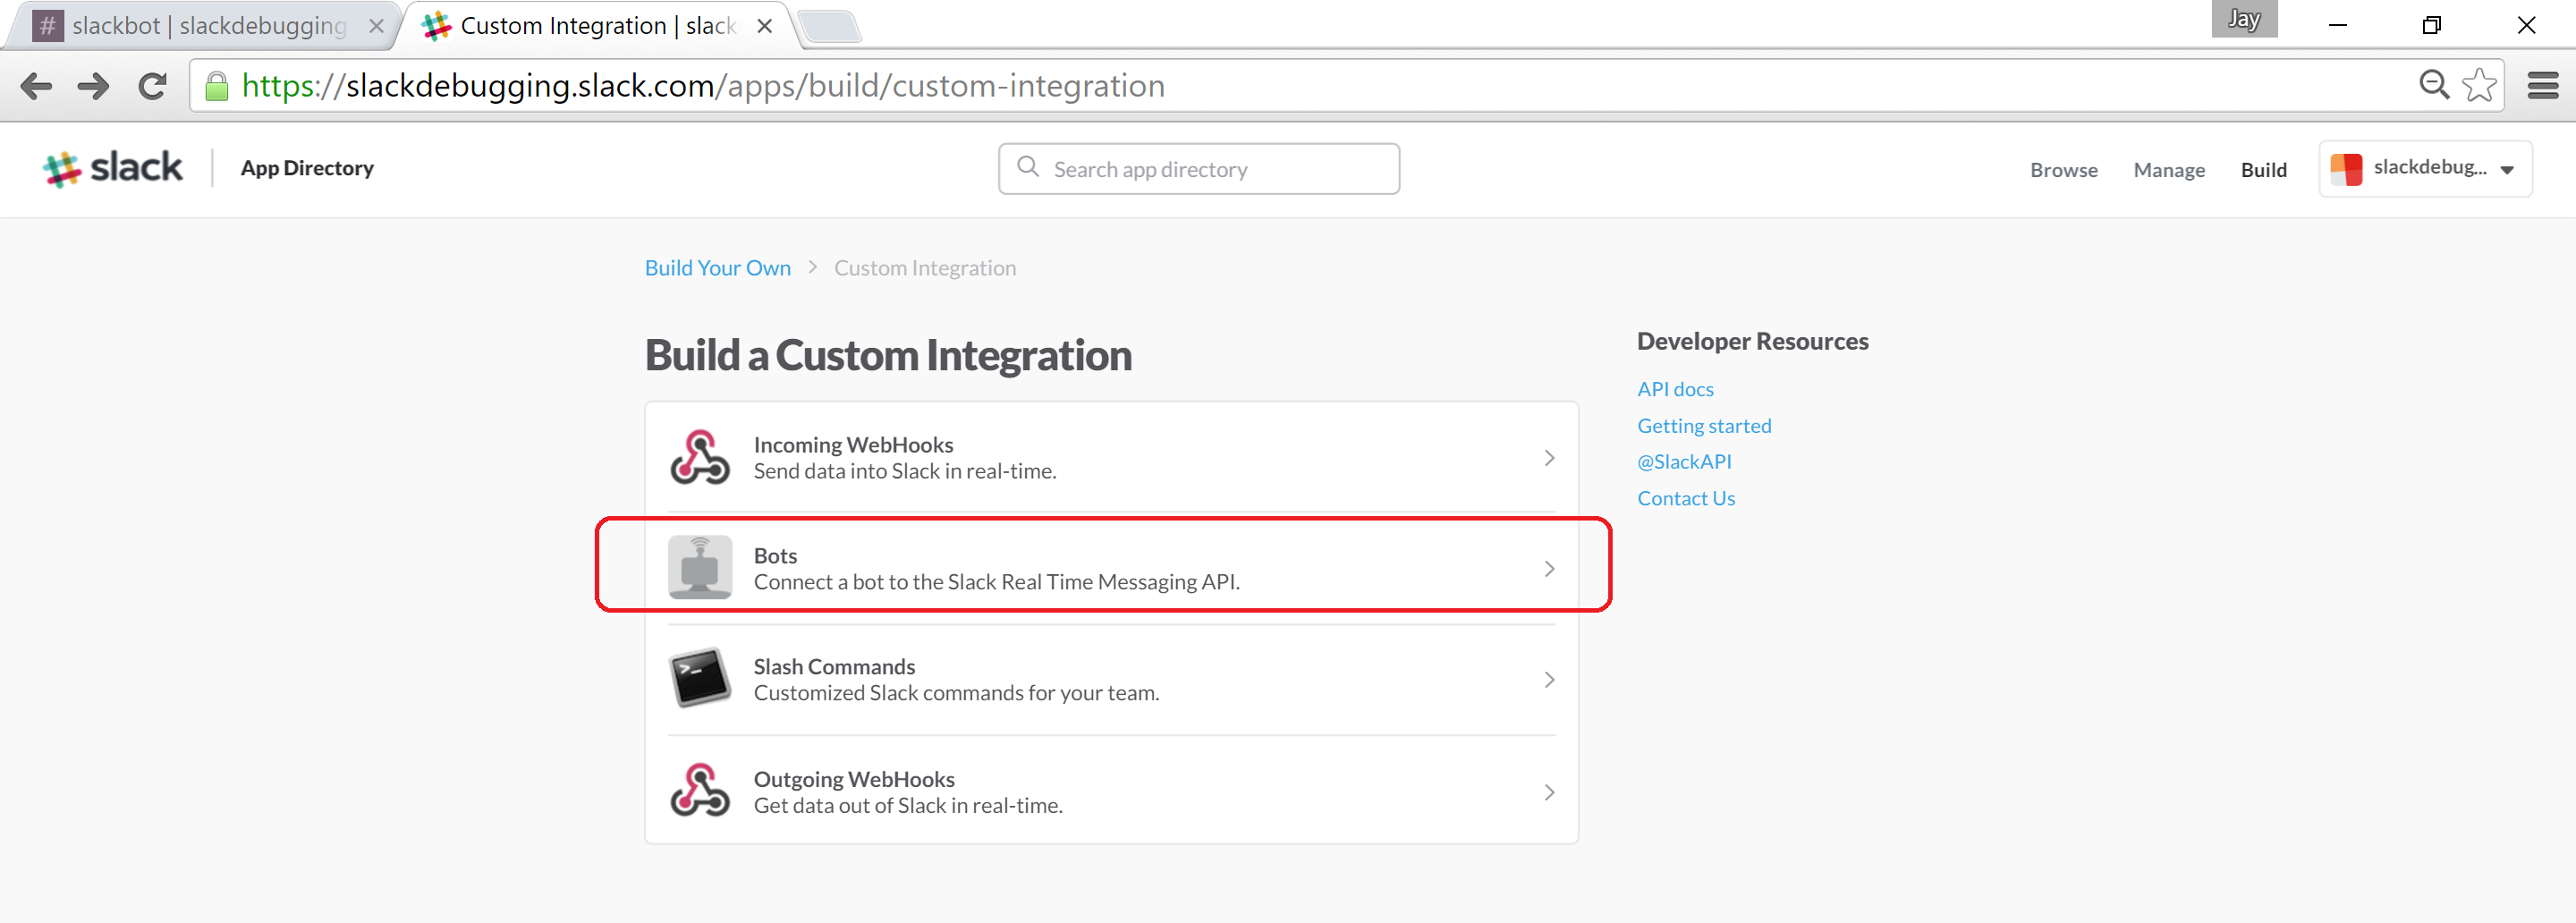2576x923 pixels.
Task: Click the address bar URL
Action: (x=703, y=86)
